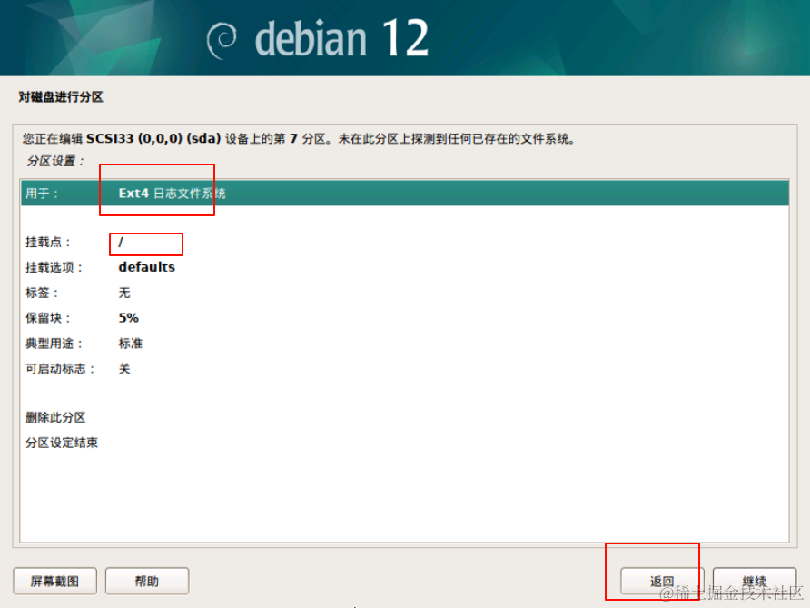The height and width of the screenshot is (608, 810).
Task: Click the 5% reserved blocks value
Action: tap(129, 318)
